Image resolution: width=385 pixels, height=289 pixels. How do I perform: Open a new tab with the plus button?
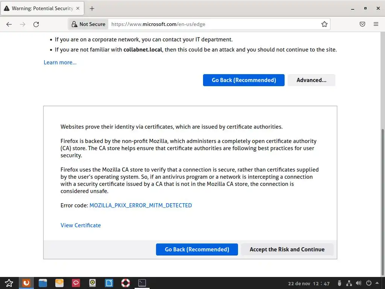pyautogui.click(x=92, y=8)
